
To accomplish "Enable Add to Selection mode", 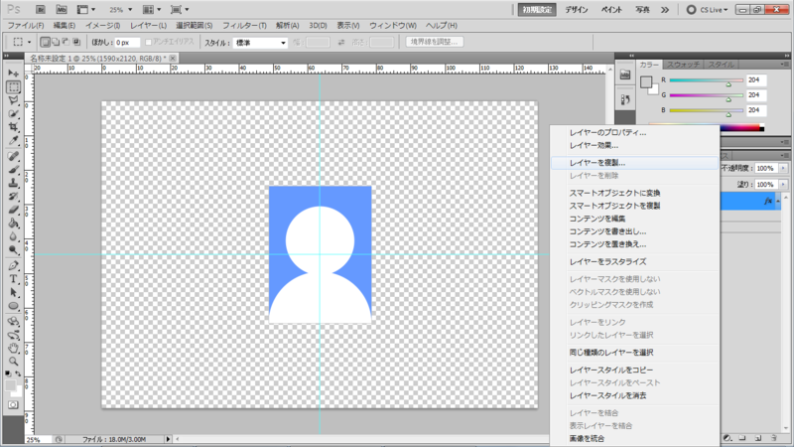I will click(x=56, y=42).
